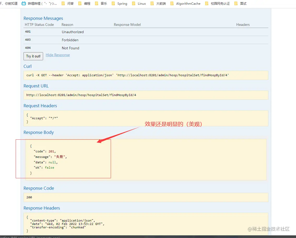The image size is (296, 238).
Task: Click the folder icon beside Linux
Action: [x=134, y=3]
